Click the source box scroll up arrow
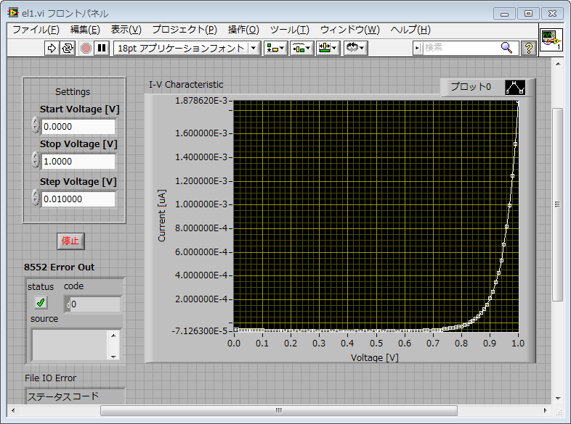The width and height of the screenshot is (571, 424). coord(113,335)
